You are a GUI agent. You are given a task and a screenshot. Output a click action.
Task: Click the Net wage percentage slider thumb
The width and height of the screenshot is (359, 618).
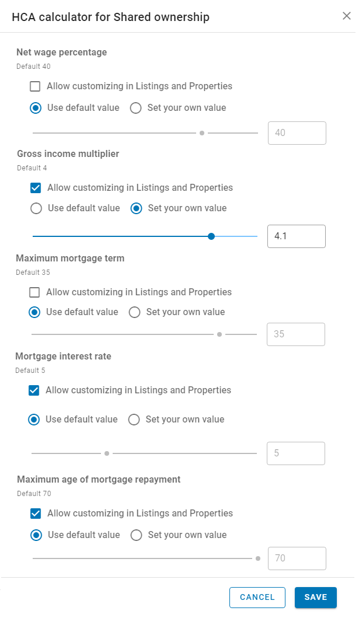(x=202, y=133)
